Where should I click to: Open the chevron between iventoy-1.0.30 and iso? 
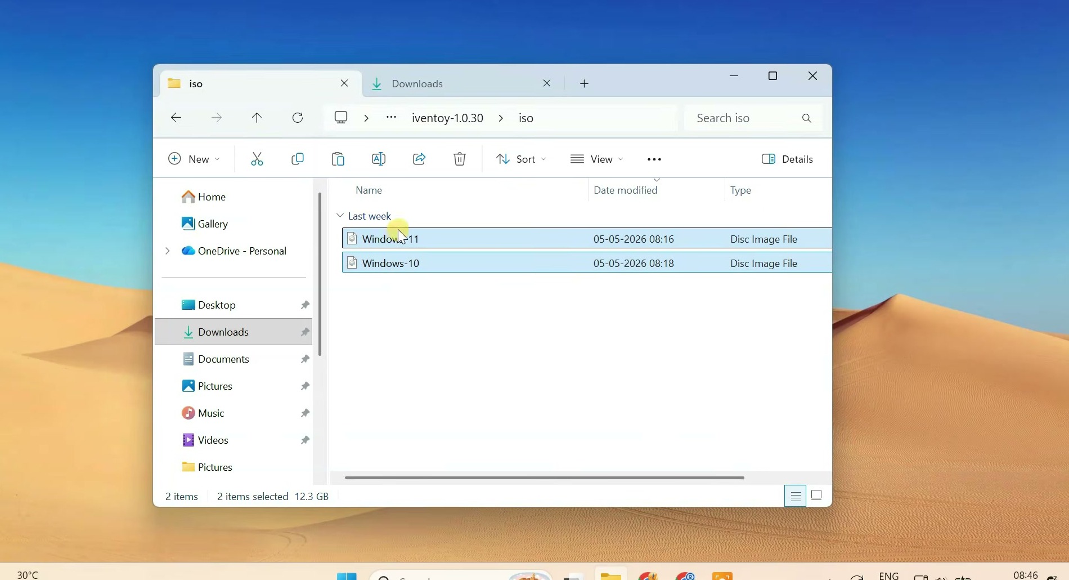[501, 118]
